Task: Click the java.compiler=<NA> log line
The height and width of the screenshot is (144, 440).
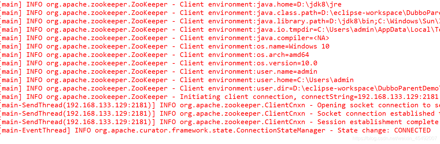Action: (x=165, y=38)
